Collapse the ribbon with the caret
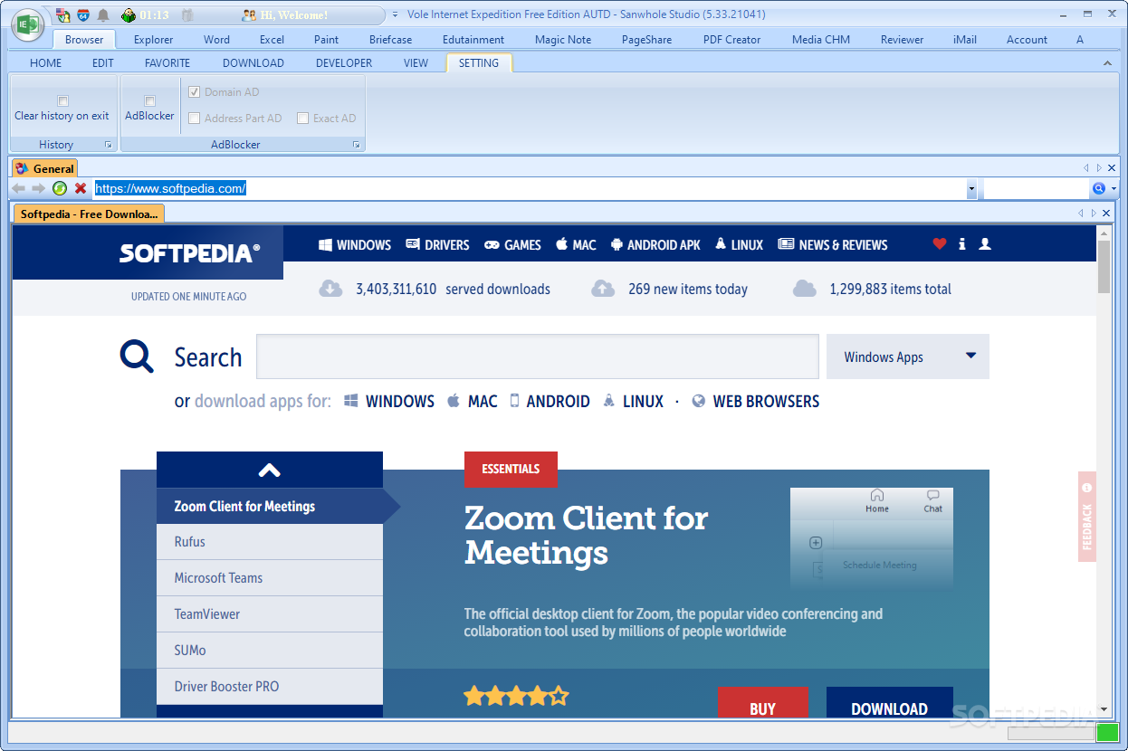 [x=1107, y=63]
